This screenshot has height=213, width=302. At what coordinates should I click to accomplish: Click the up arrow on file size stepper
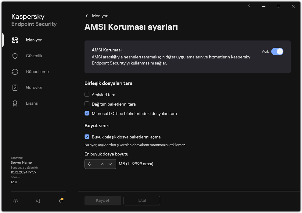click(x=102, y=164)
